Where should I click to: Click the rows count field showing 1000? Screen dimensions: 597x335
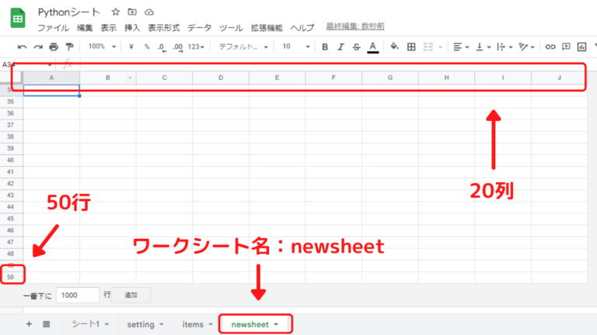78,295
